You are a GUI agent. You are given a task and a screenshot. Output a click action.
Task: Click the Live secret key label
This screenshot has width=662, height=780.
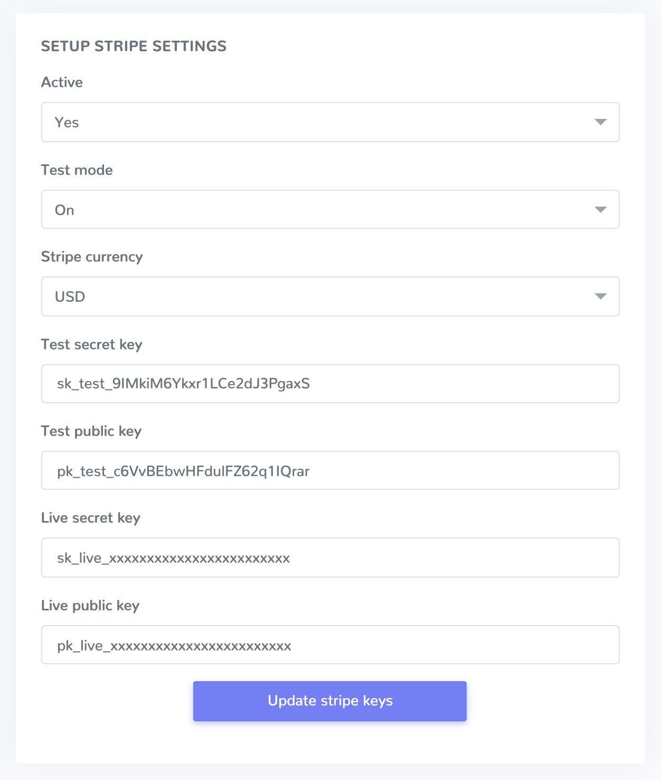tap(90, 518)
